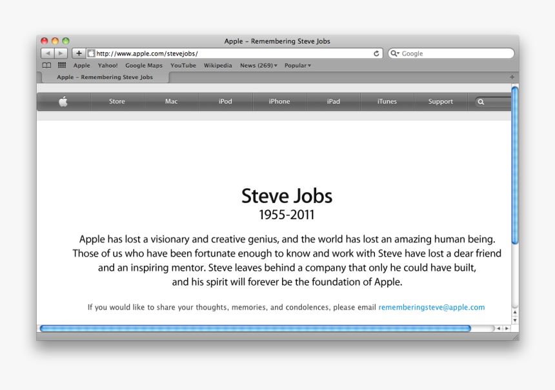Image resolution: width=555 pixels, height=390 pixels.
Task: Click the window title "Apple – Remembering Steve Jobs"
Action: 277,41
